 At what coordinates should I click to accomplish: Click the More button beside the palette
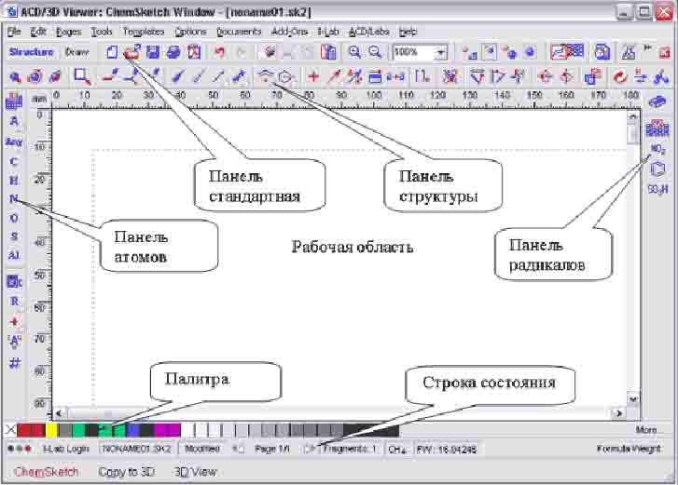[x=646, y=429]
